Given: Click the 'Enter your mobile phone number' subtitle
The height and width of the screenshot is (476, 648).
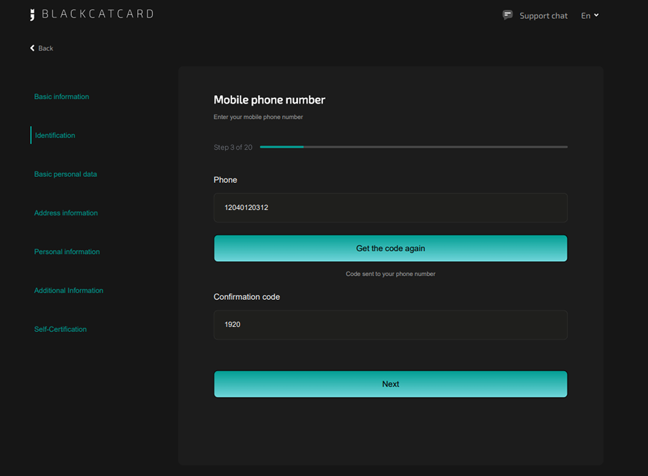Looking at the screenshot, I should pyautogui.click(x=258, y=117).
